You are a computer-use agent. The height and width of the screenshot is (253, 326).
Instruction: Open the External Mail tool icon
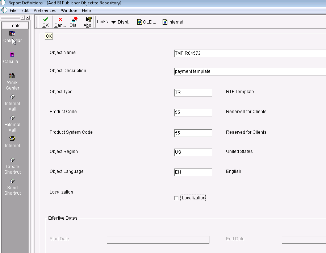12,118
